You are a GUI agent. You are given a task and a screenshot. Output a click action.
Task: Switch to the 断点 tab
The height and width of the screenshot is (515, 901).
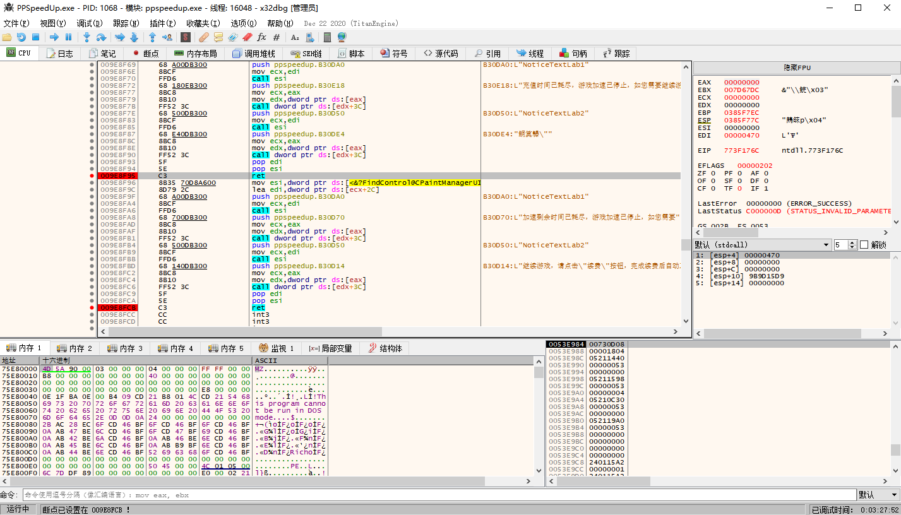pyautogui.click(x=145, y=54)
